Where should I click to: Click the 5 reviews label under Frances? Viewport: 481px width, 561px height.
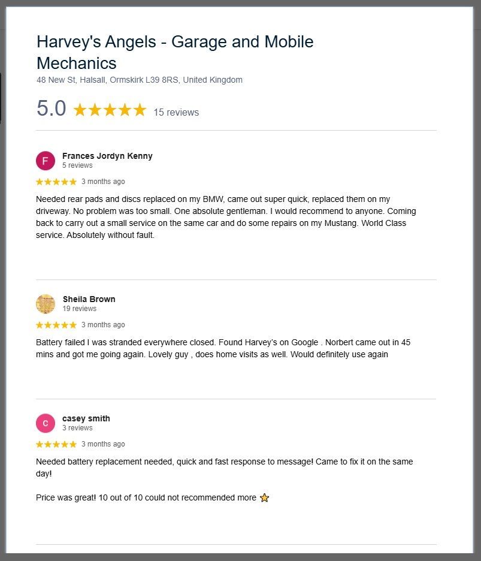tap(77, 165)
